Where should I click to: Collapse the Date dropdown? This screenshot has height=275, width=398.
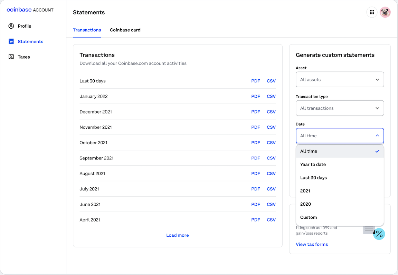[x=340, y=136]
